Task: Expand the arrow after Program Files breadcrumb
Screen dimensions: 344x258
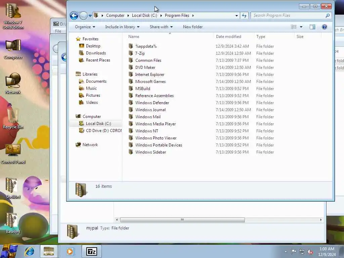Action: (193, 15)
